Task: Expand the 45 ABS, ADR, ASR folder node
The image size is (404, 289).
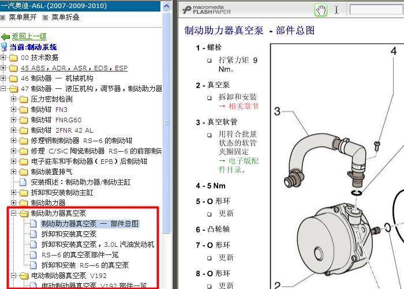Action: 3,67
